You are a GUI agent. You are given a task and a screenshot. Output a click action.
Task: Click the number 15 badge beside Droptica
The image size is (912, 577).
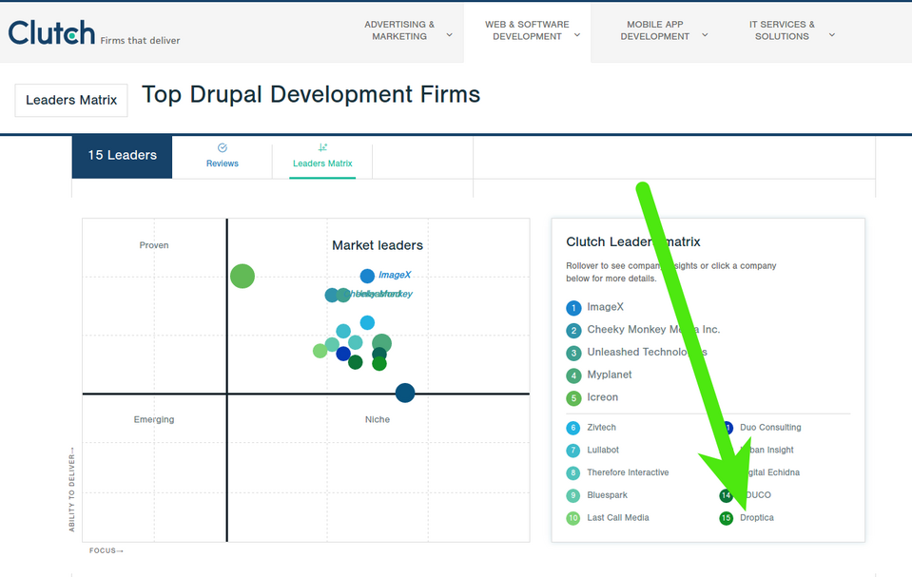coord(726,518)
